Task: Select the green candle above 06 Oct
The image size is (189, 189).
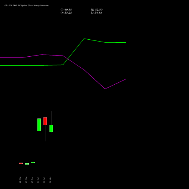Action: (x=51, y=129)
